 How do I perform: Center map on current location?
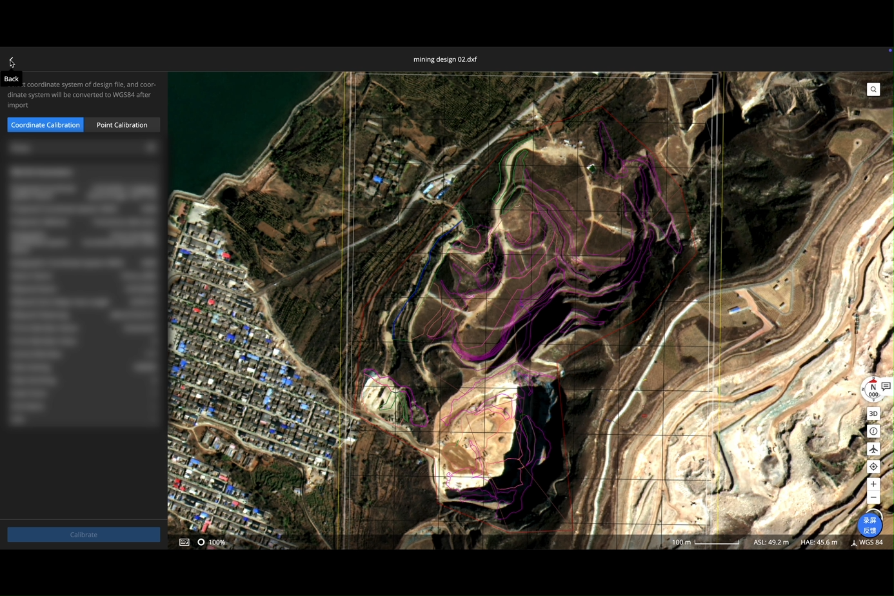[873, 466]
